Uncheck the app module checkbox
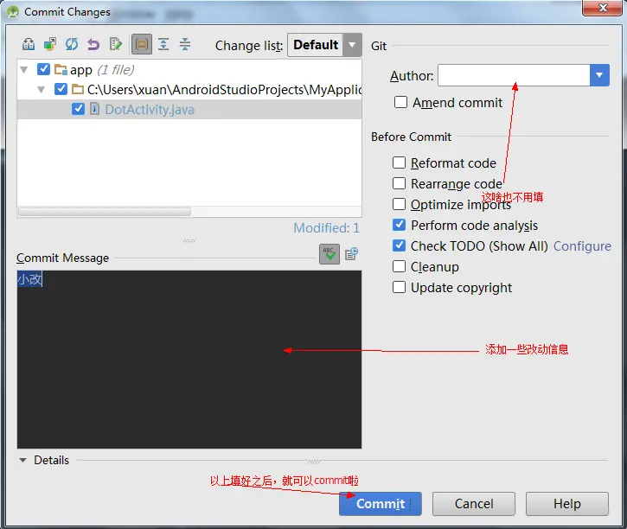The width and height of the screenshot is (627, 529). 43,69
